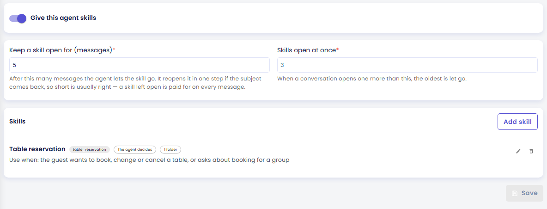Edit the Table reservation skill with pencil icon
The image size is (547, 209).
[x=518, y=151]
